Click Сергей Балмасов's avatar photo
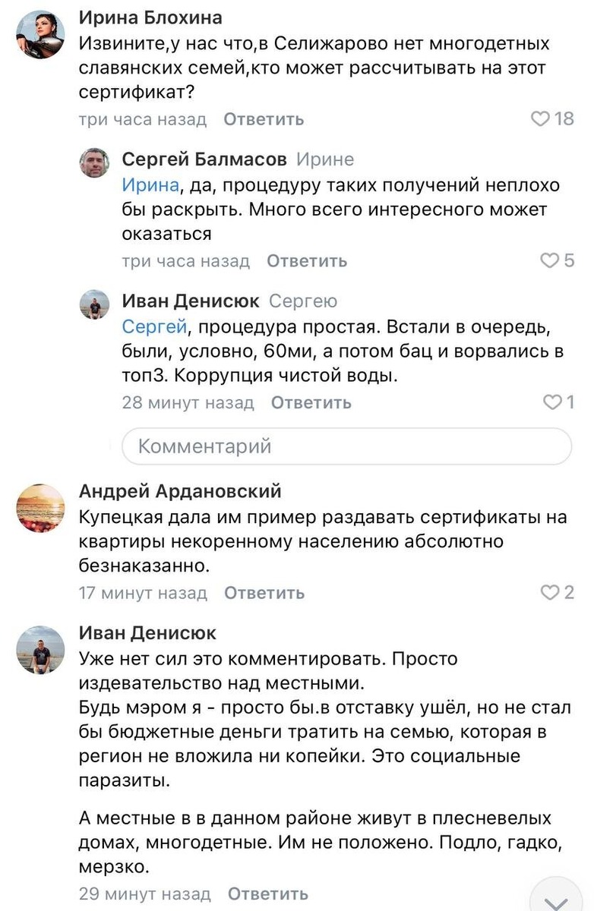594x911 pixels. tap(95, 163)
